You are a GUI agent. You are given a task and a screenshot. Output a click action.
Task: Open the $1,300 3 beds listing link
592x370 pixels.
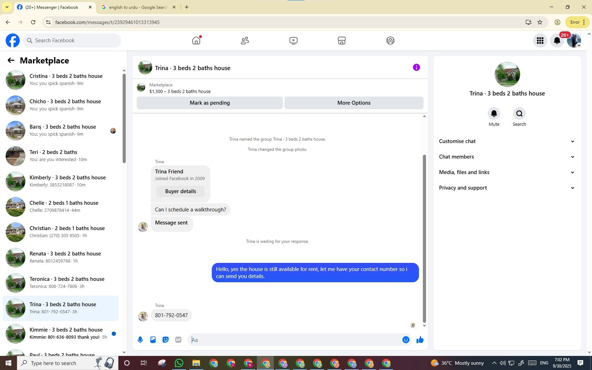[x=180, y=91]
